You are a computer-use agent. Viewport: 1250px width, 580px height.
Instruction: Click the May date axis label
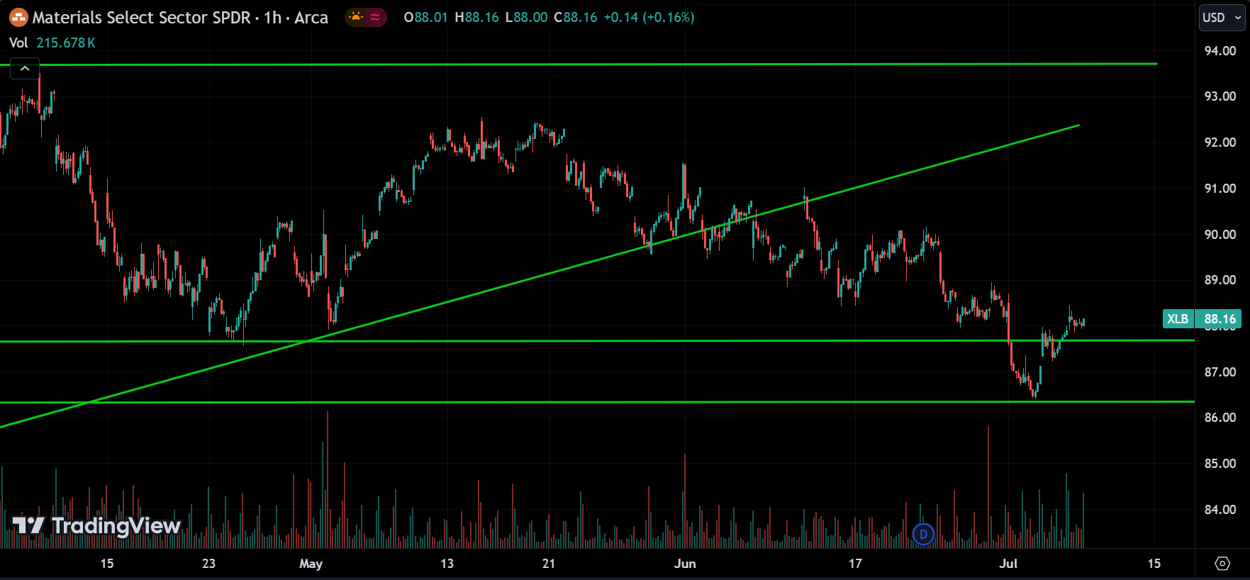pos(311,564)
